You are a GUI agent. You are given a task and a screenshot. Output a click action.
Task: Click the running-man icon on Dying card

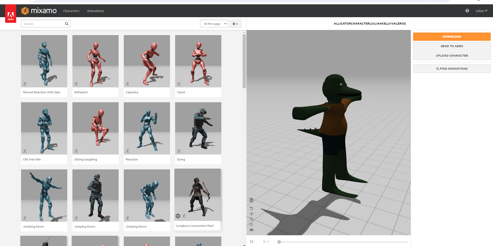(179, 151)
